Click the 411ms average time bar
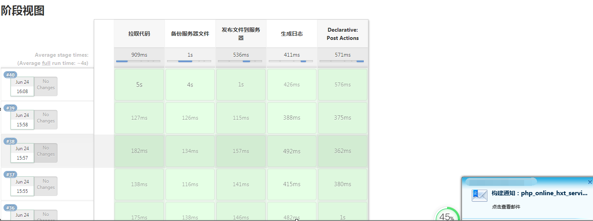Screen dimensions: 593x221 [291, 61]
